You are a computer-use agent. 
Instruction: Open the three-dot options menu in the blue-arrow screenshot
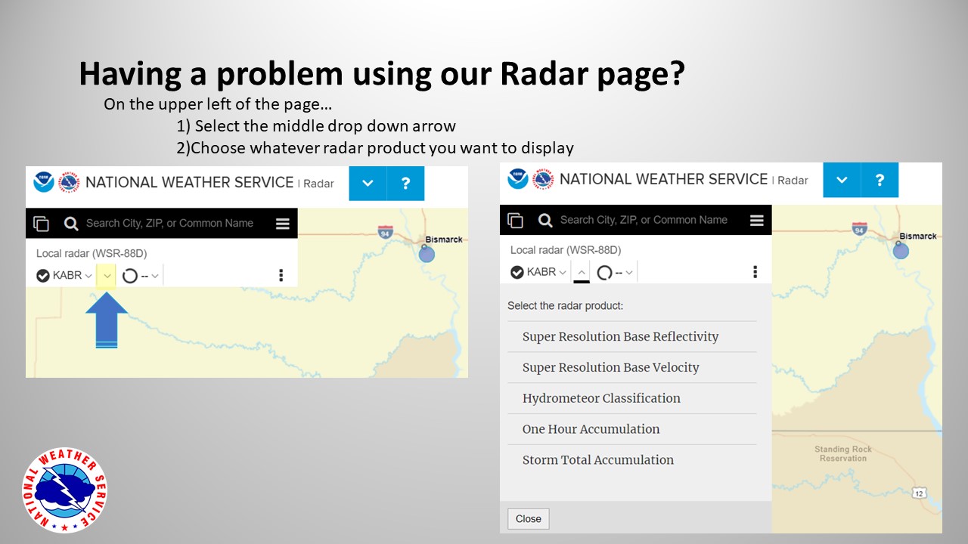pyautogui.click(x=281, y=275)
